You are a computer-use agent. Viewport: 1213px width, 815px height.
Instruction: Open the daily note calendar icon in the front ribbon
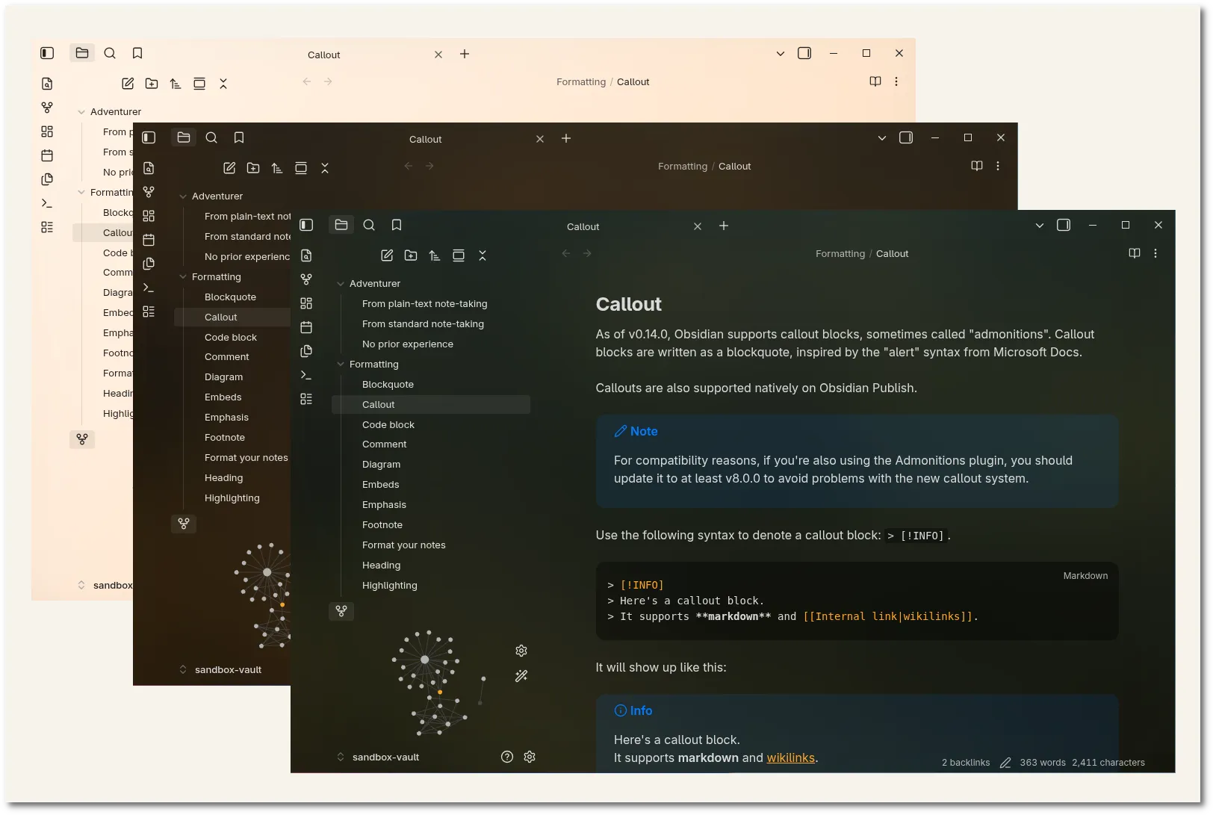(x=306, y=327)
